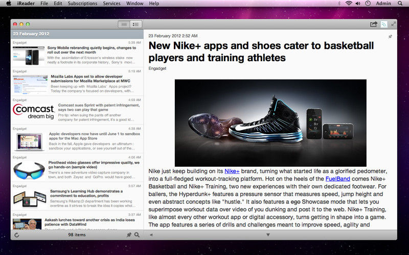This screenshot has height=255, width=409.
Task: Open the Services menu
Action: [111, 4]
